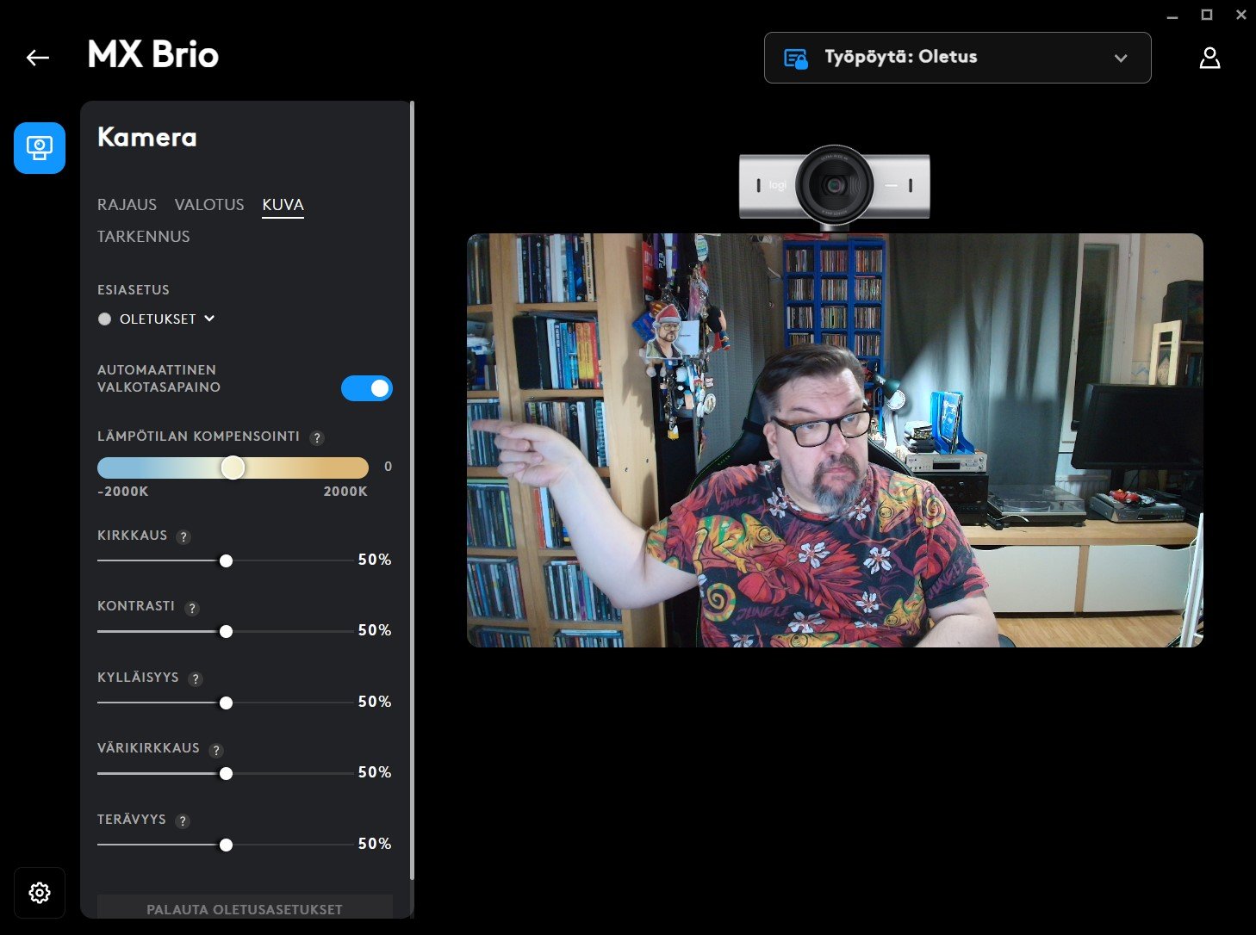Open the camera section sidebar icon
The width and height of the screenshot is (1256, 935).
[x=40, y=148]
